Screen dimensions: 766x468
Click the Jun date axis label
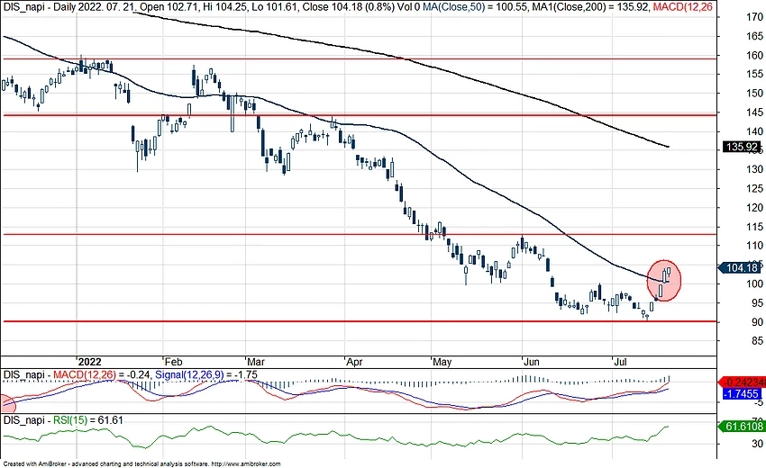coord(532,362)
